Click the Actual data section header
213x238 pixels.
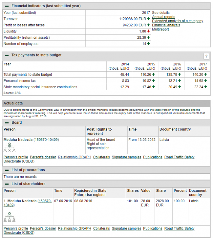pyautogui.click(x=13, y=103)
